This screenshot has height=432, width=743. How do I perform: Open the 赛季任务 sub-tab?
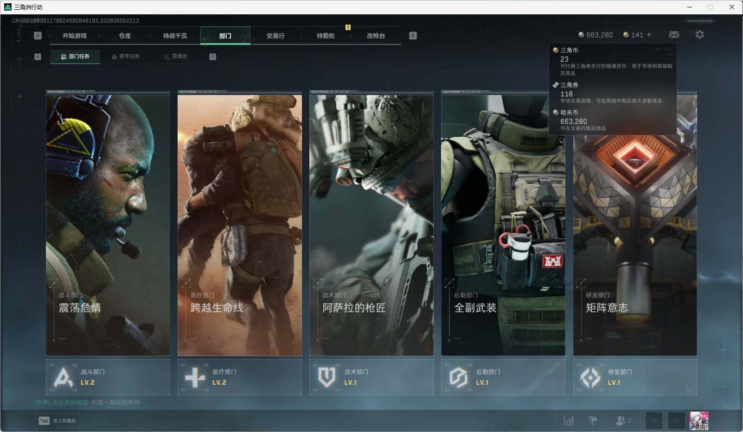tap(125, 57)
